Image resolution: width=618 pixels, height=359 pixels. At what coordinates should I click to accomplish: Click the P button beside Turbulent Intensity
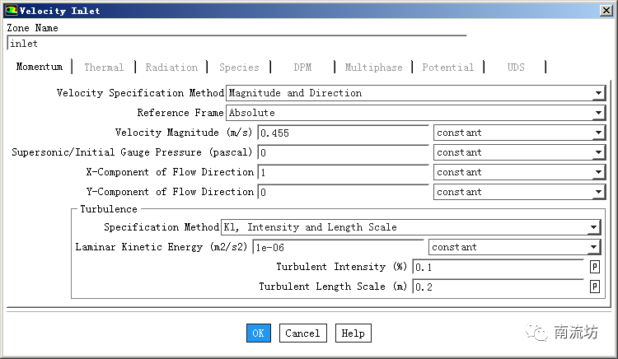[x=594, y=267]
